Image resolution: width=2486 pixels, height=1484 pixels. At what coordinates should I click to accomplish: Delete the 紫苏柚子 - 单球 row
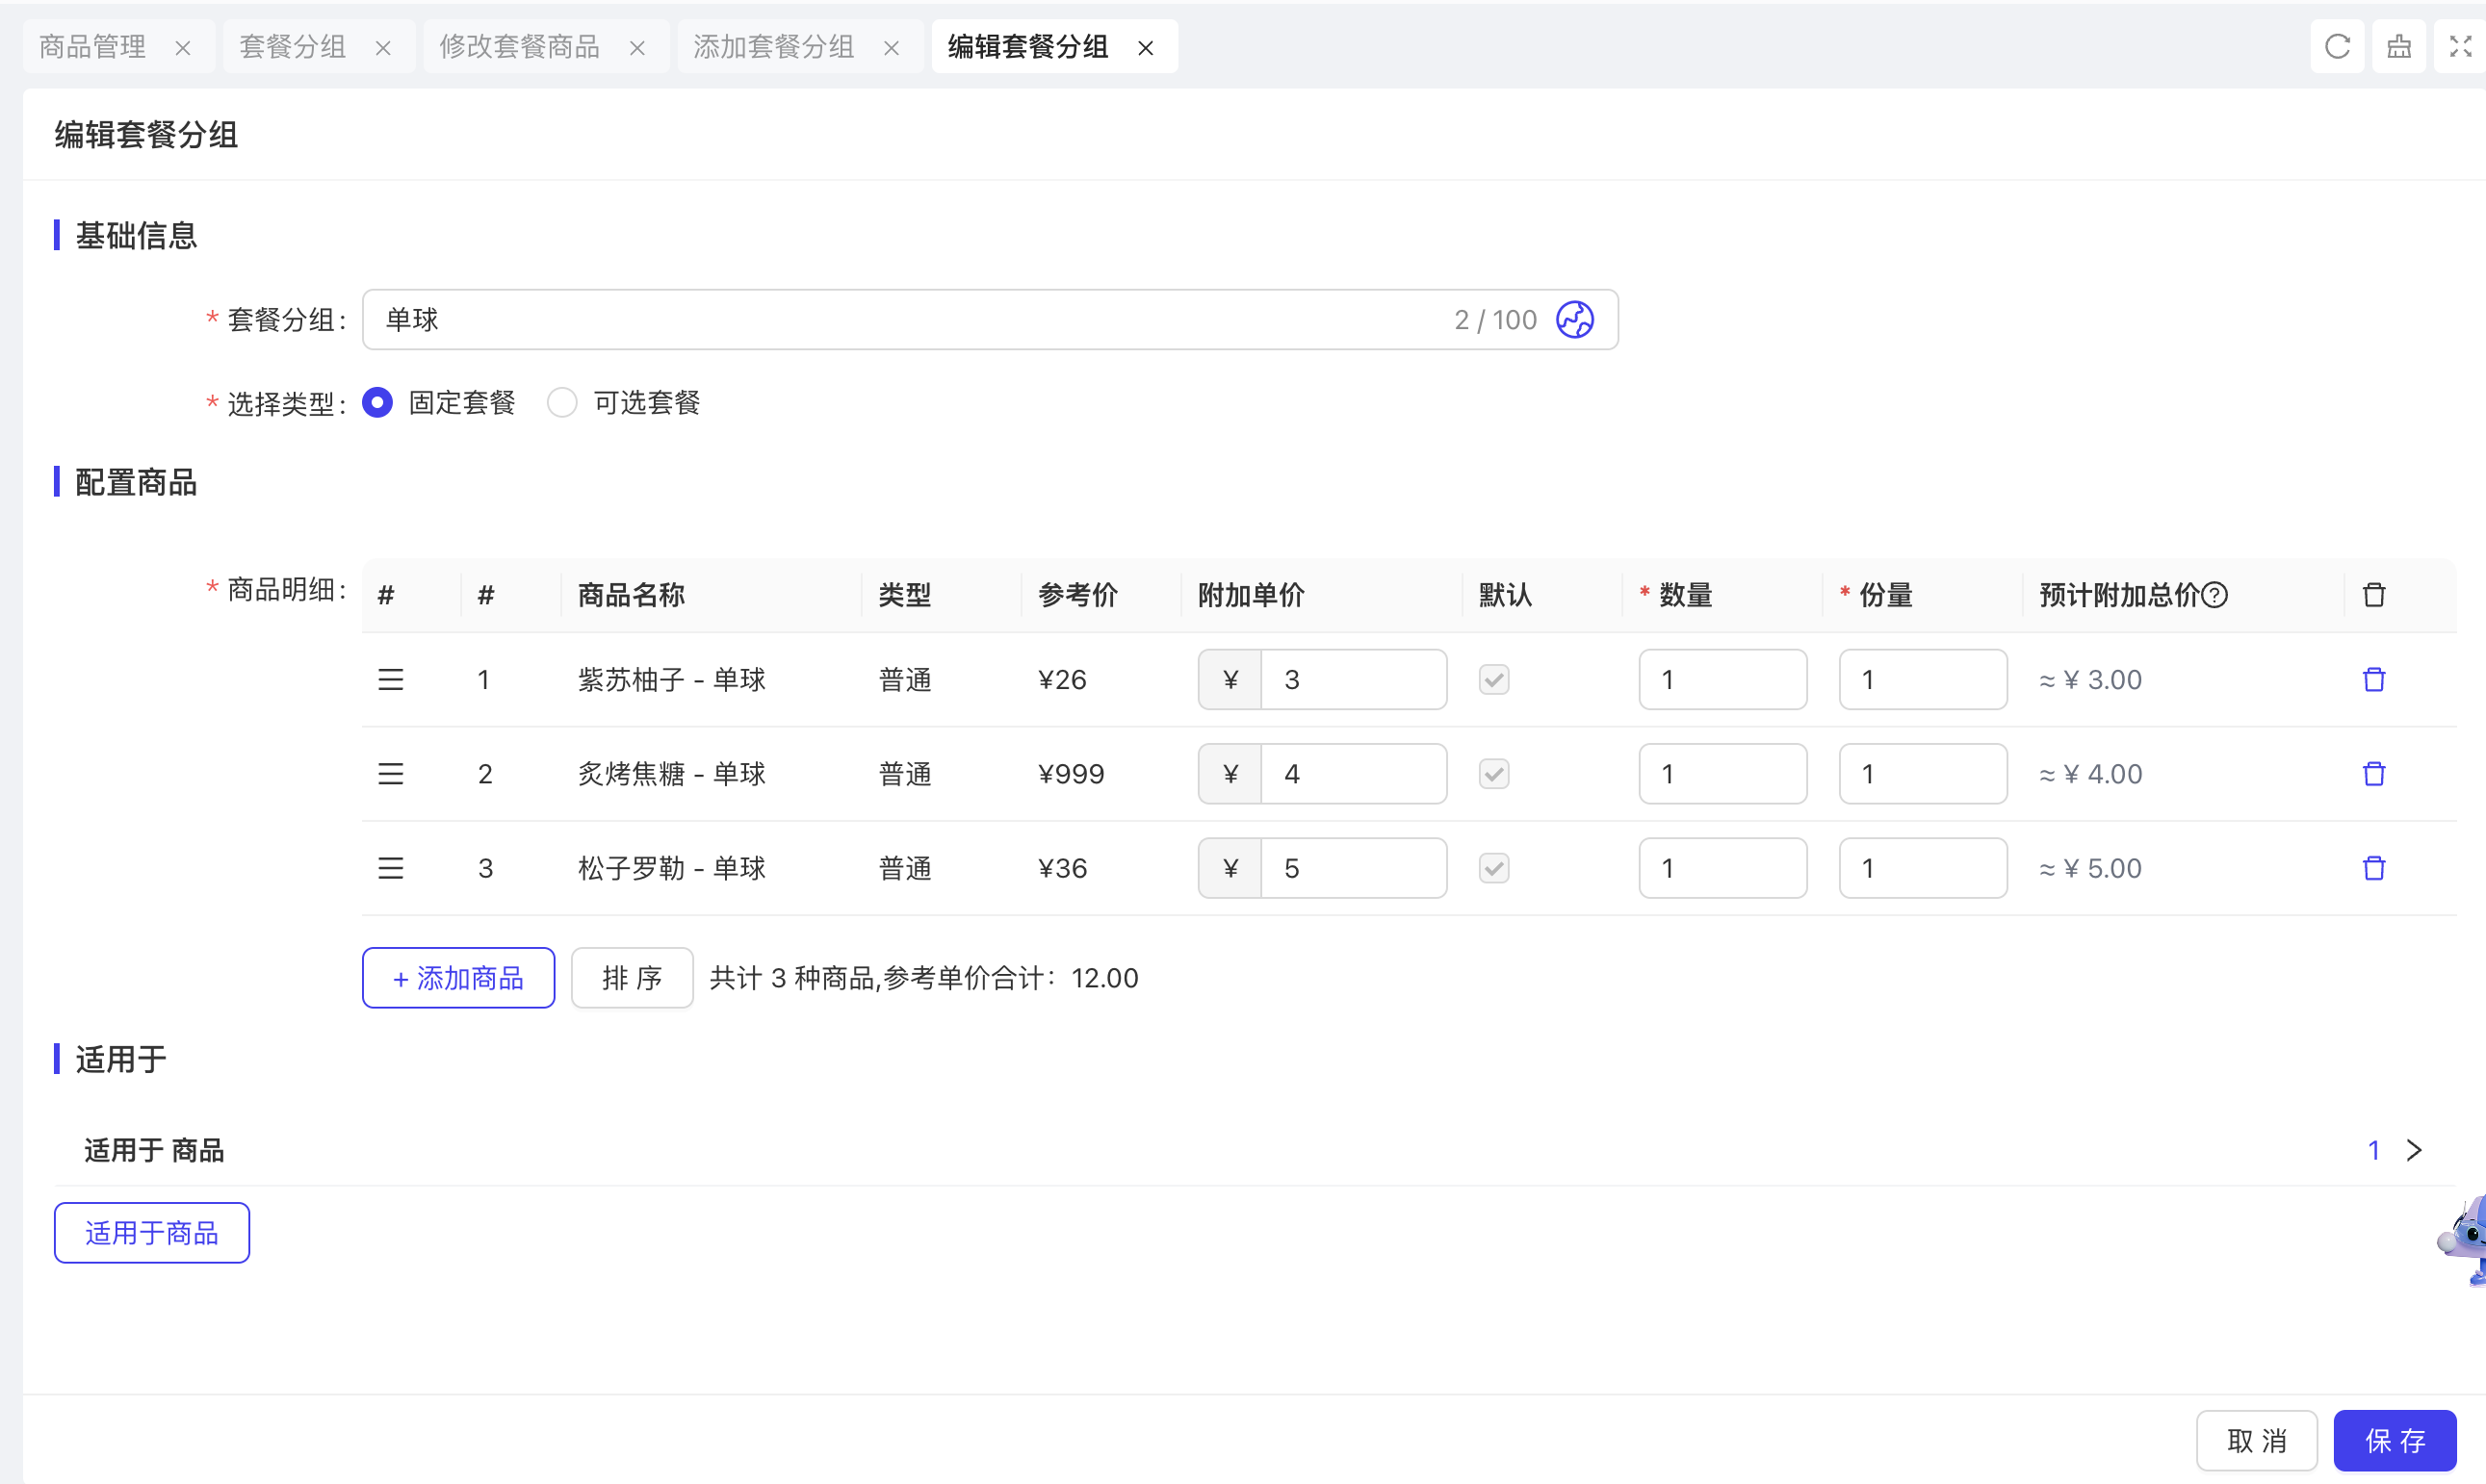click(2373, 680)
